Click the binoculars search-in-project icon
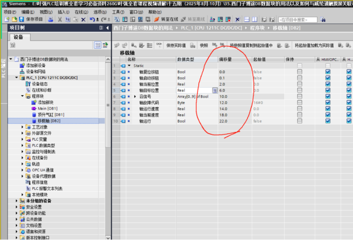Viewport: 353px width, 240px height. click(323, 20)
